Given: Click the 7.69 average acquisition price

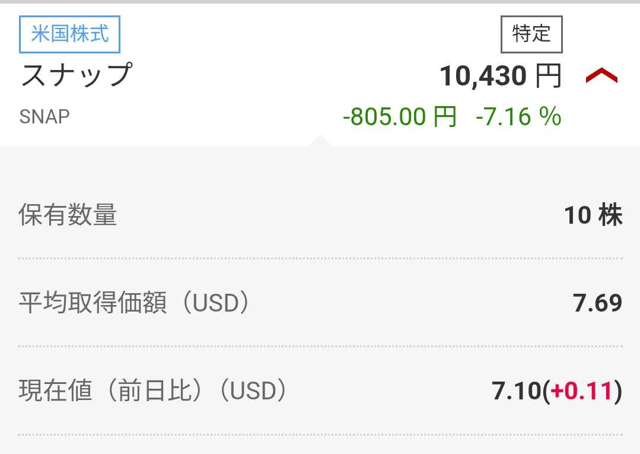Looking at the screenshot, I should [x=597, y=303].
